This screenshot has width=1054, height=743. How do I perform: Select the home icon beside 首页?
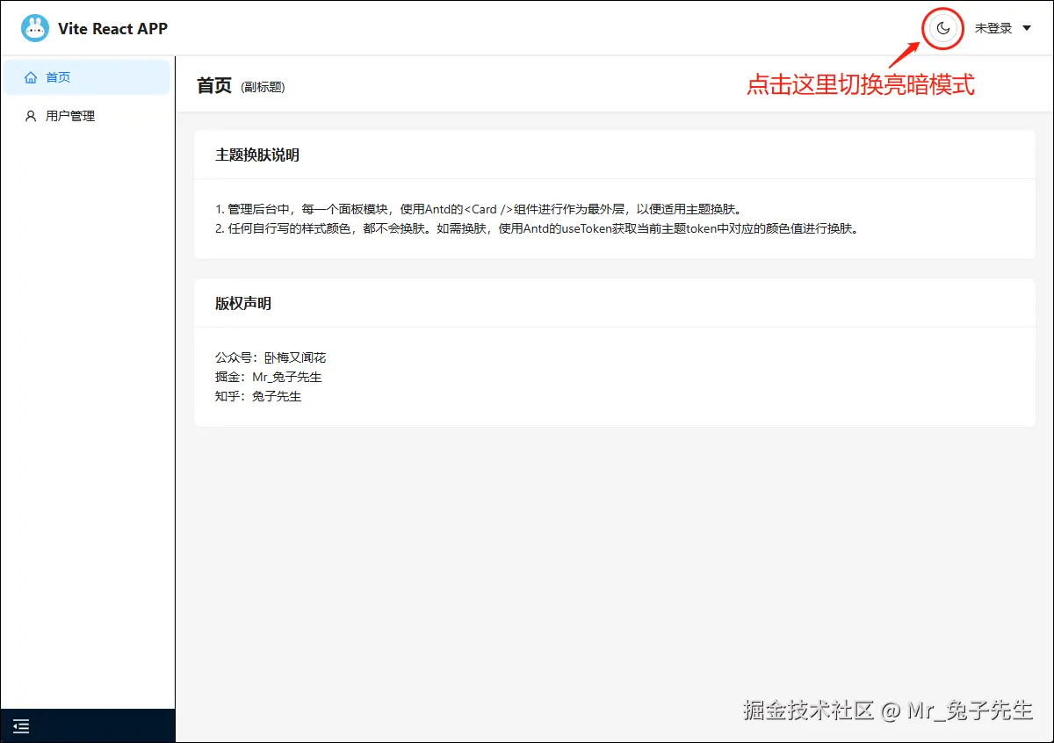tap(32, 76)
